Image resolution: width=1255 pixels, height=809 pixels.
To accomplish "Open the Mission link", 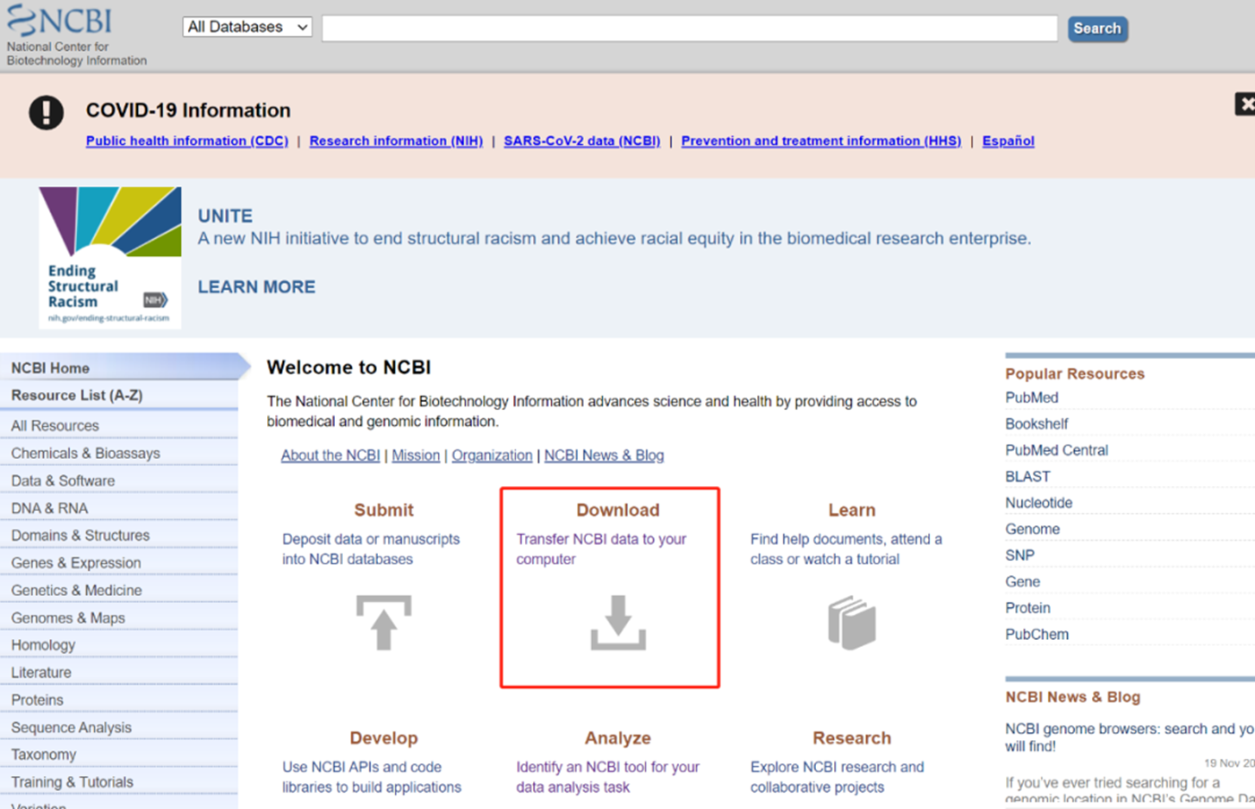I will [416, 456].
